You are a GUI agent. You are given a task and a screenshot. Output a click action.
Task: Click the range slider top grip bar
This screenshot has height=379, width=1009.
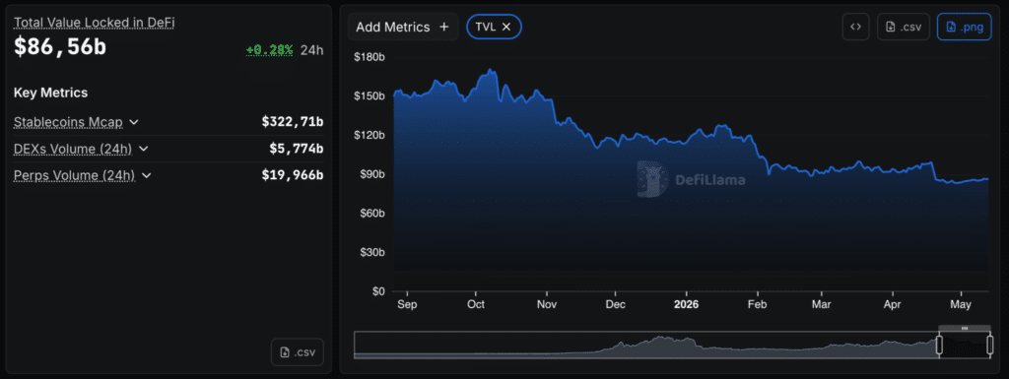point(964,328)
